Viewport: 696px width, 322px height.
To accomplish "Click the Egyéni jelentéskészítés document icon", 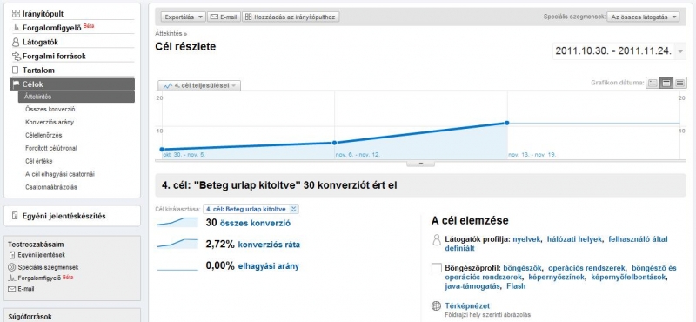I will [x=15, y=217].
